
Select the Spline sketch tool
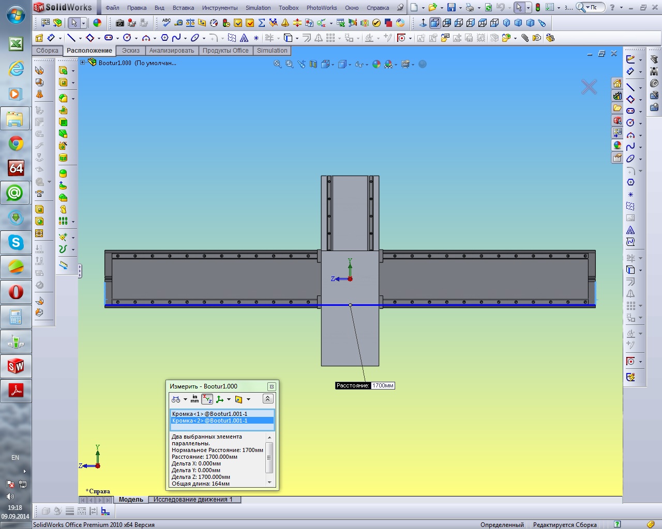tap(176, 38)
